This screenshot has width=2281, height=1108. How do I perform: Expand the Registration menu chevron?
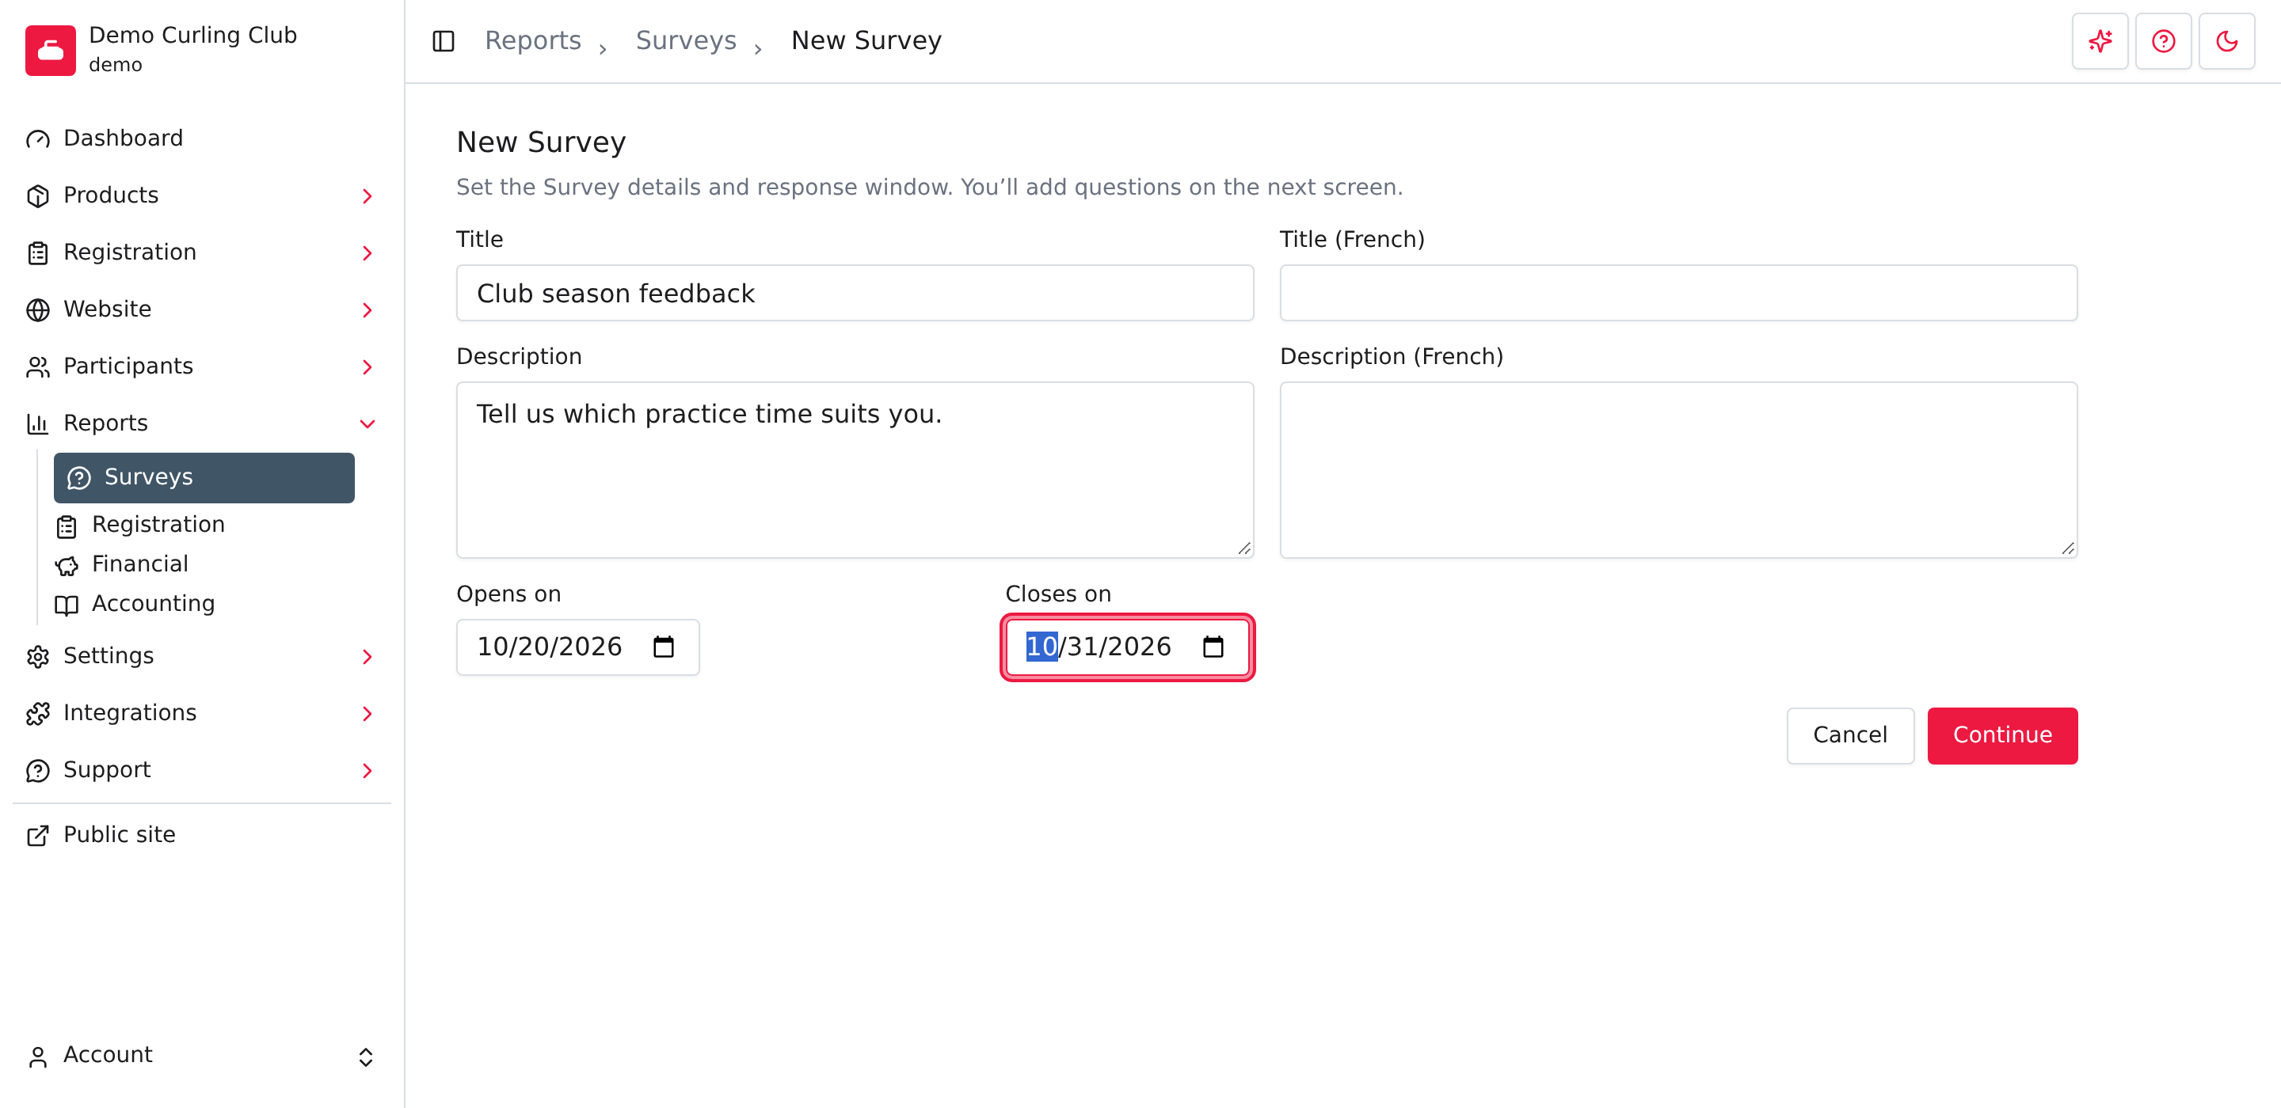click(x=367, y=253)
